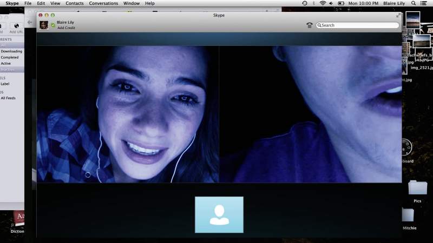Select Active in background window sidebar
The image size is (433, 243).
(x=6, y=63)
